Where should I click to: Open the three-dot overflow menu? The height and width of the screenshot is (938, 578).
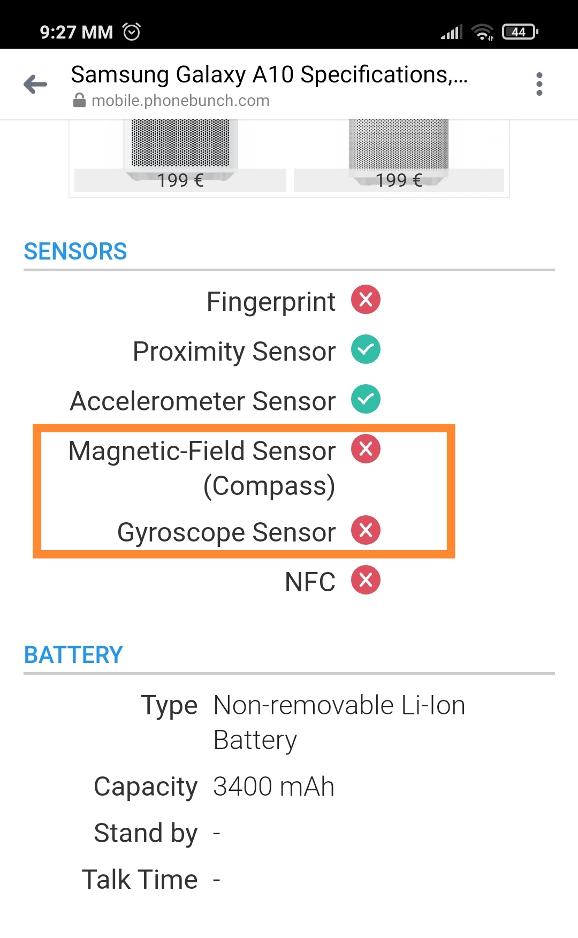click(x=539, y=84)
